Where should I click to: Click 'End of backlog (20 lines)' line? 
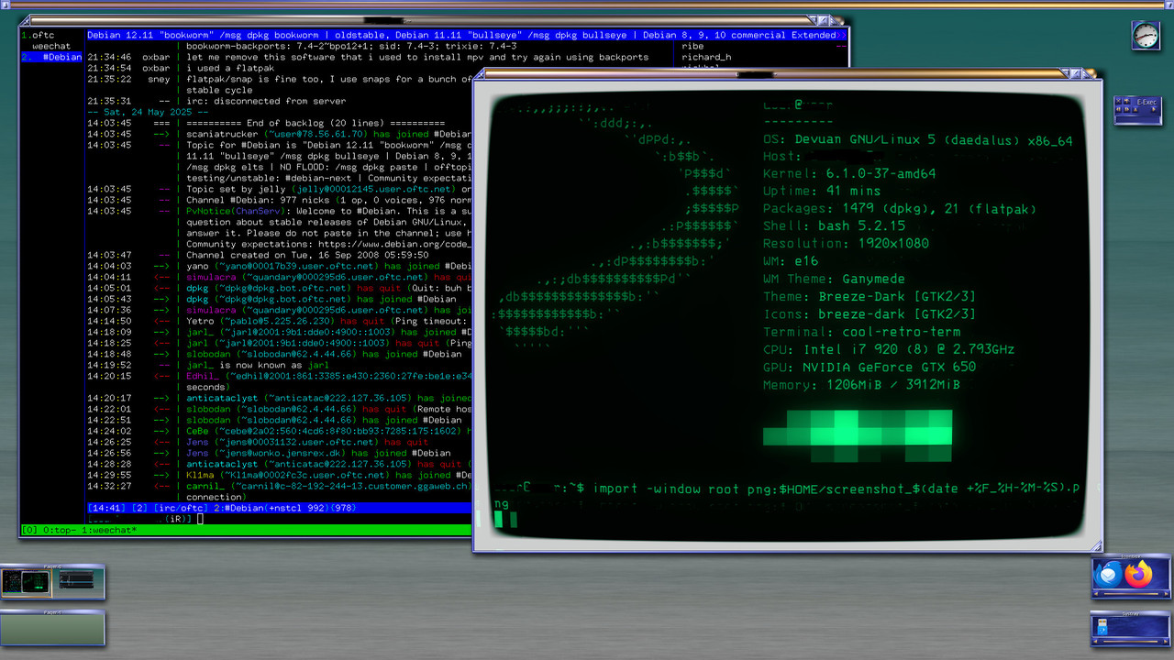pyautogui.click(x=316, y=123)
